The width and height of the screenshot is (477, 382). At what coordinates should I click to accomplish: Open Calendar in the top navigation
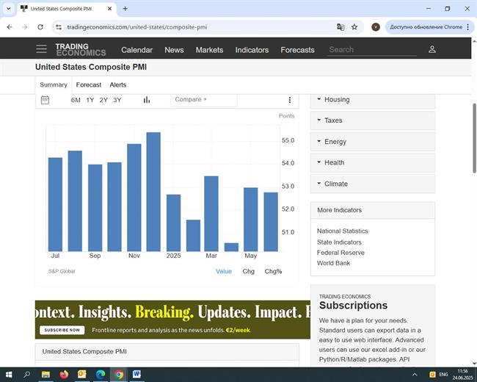[137, 50]
